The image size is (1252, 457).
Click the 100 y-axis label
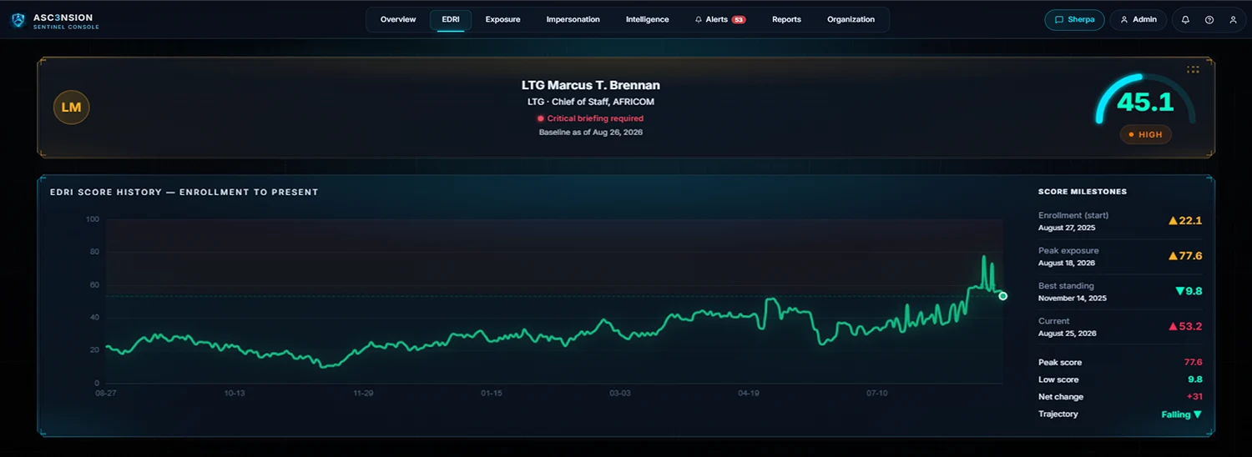click(93, 219)
